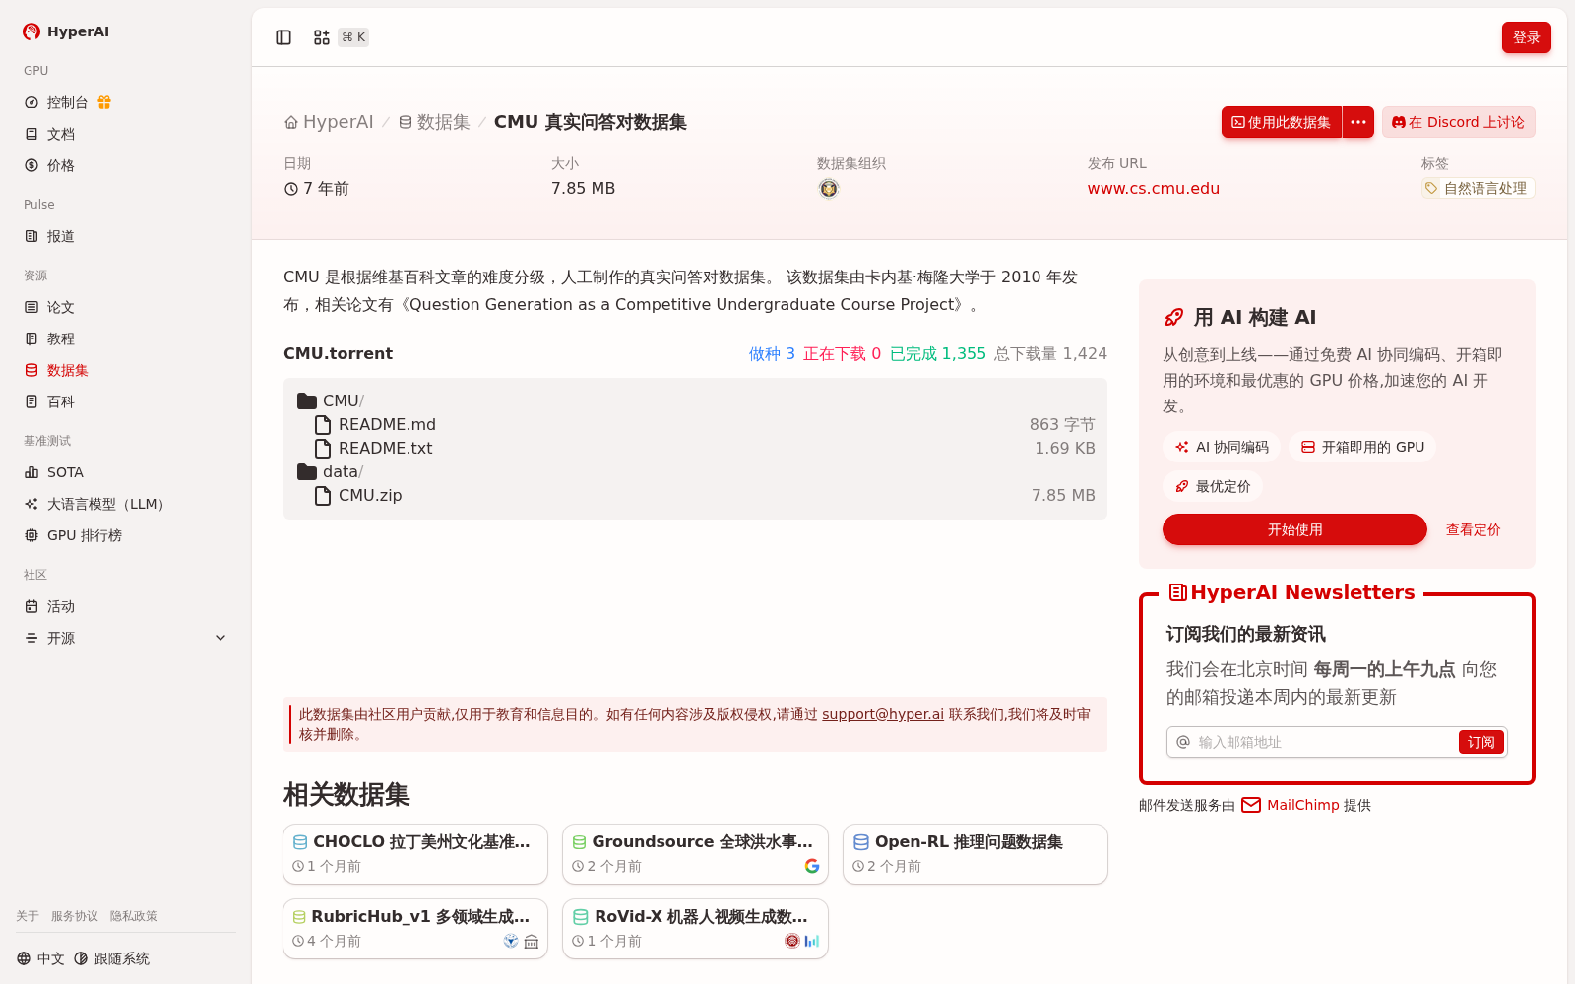Screen dimensions: 1575x984
Task: Open Open-RL 推理问题数据集 card
Action: click(976, 853)
